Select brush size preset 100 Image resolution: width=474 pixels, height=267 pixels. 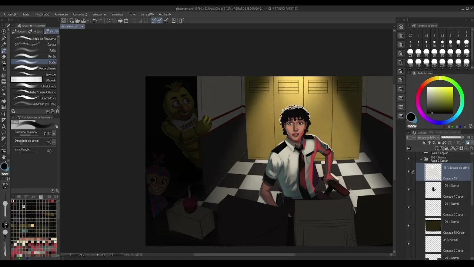click(x=466, y=52)
